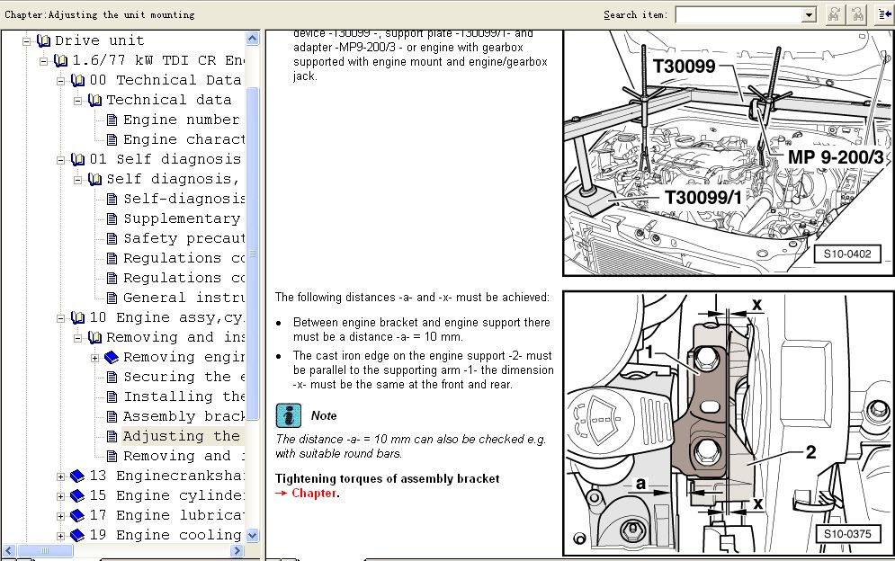Click document icon beside Engine number

tap(112, 120)
